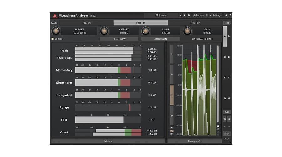Image resolution: width=282 pixels, height=157 pixels.
Task: Click the random preset icon
Action: click(189, 15)
